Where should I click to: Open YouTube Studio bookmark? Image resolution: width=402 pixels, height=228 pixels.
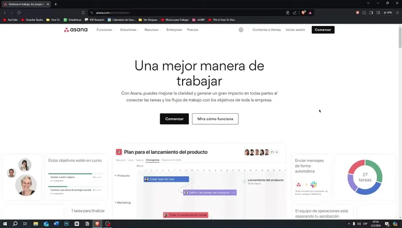tap(32, 20)
